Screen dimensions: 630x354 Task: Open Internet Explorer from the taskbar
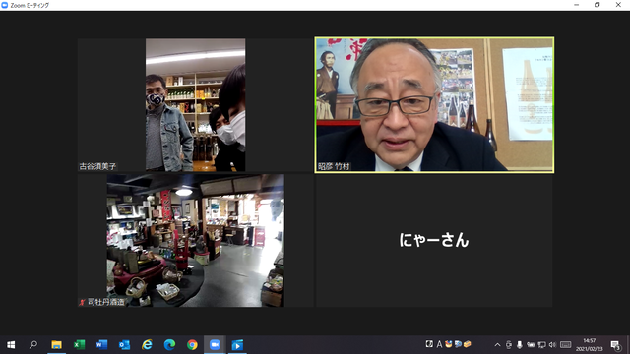pyautogui.click(x=147, y=345)
